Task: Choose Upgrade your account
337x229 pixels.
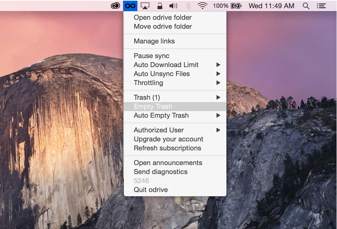Action: (175, 139)
